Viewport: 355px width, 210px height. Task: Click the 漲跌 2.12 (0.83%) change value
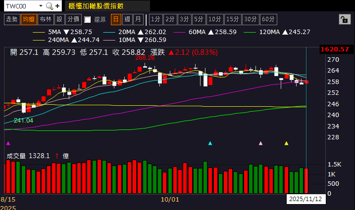pyautogui.click(x=184, y=52)
